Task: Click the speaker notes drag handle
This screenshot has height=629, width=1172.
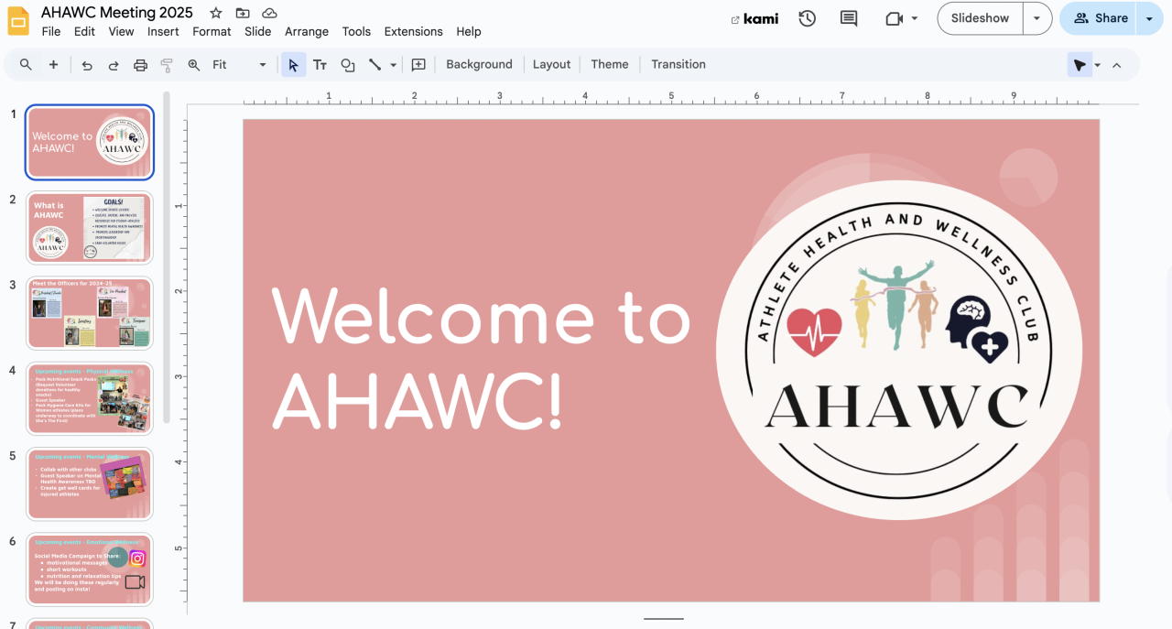Action: 664,619
